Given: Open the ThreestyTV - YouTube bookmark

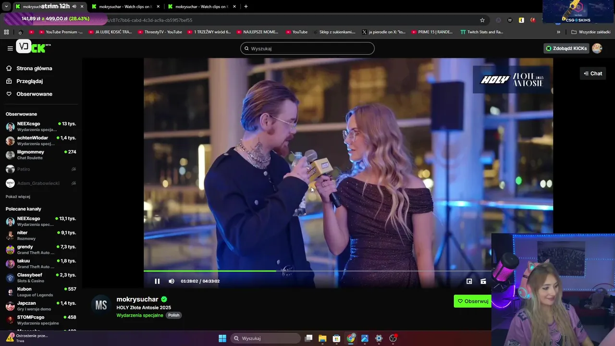Looking at the screenshot, I should (x=160, y=32).
